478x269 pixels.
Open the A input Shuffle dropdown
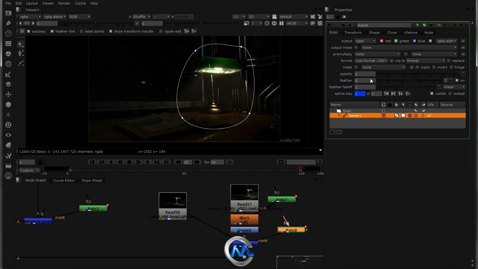click(x=142, y=17)
